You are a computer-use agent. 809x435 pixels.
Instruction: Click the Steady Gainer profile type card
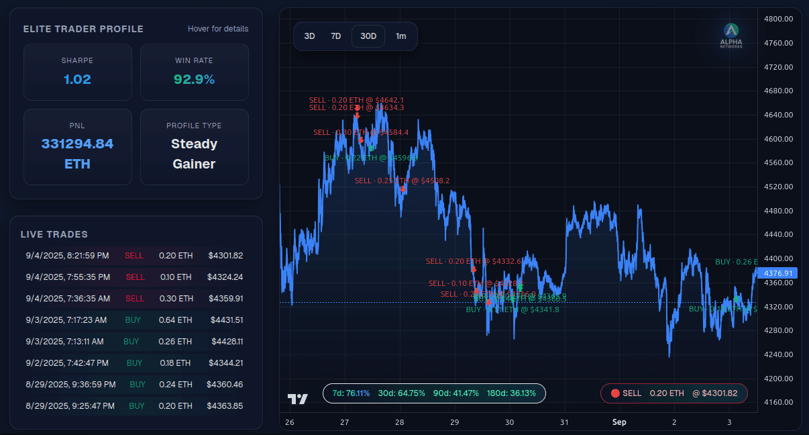(x=194, y=147)
